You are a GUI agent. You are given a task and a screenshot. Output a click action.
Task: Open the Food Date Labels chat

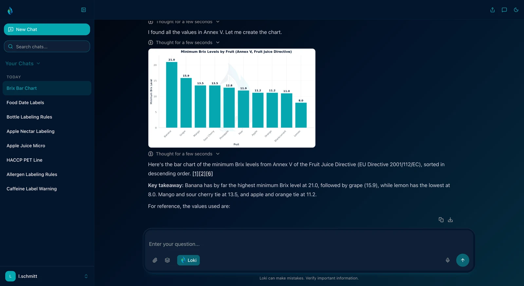tap(47, 103)
